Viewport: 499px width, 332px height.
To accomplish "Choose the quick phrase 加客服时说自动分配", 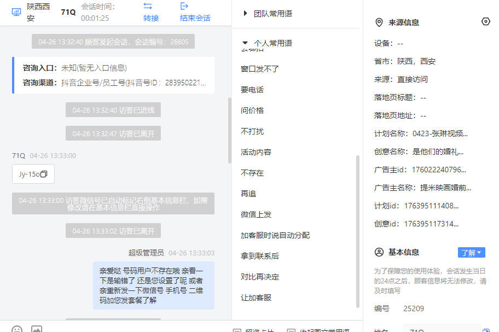I will (275, 235).
